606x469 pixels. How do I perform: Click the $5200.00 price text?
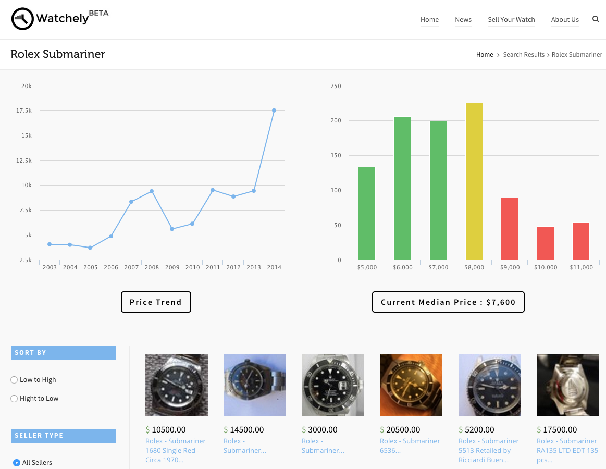476,429
